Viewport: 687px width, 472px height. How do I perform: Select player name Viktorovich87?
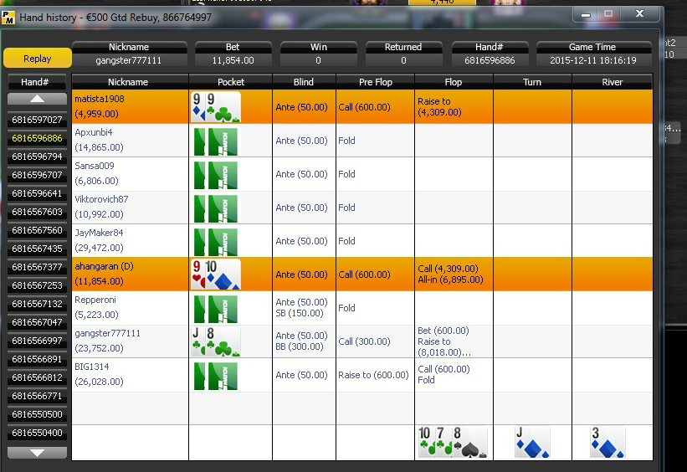coord(101,199)
